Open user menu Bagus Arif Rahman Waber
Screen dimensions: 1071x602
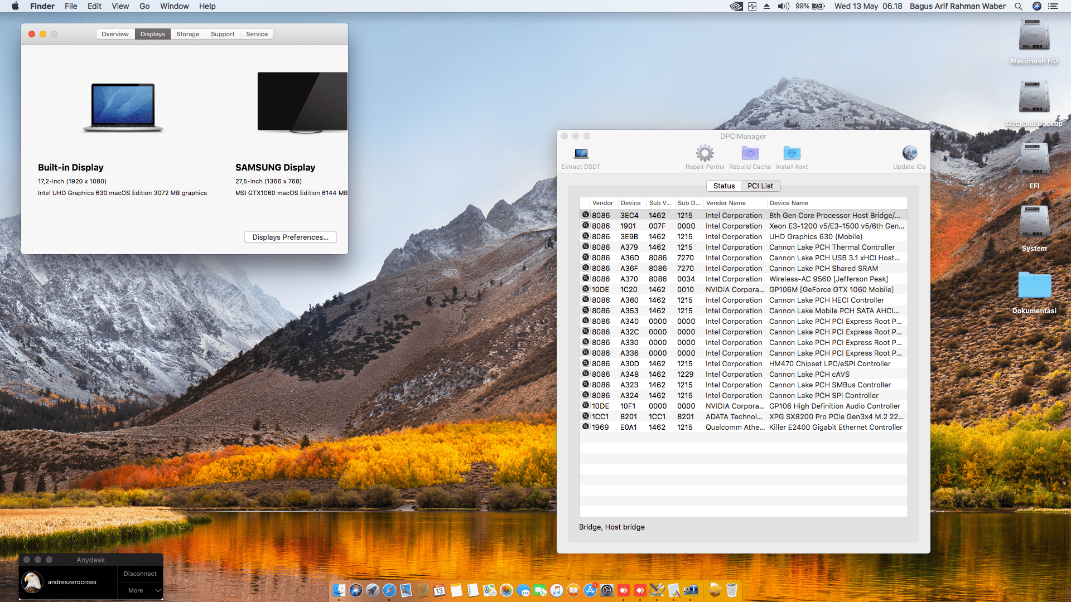point(958,6)
